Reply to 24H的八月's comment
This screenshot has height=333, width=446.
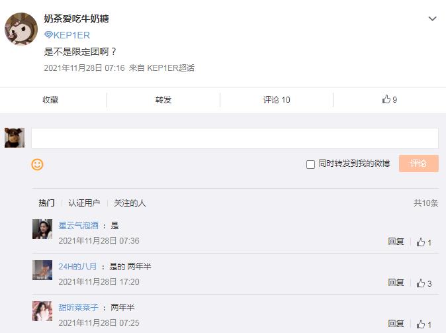396,283
